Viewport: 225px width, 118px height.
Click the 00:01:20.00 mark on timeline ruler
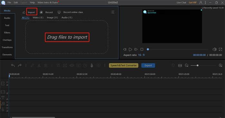coord(184,74)
